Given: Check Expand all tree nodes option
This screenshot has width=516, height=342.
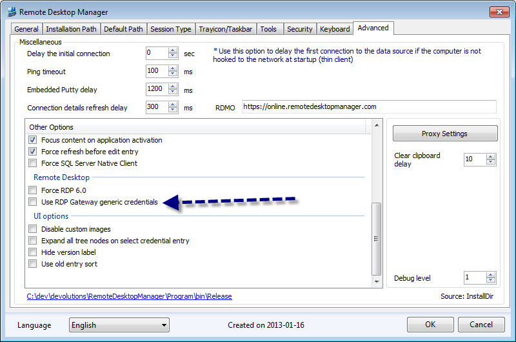Looking at the screenshot, I should pos(33,241).
